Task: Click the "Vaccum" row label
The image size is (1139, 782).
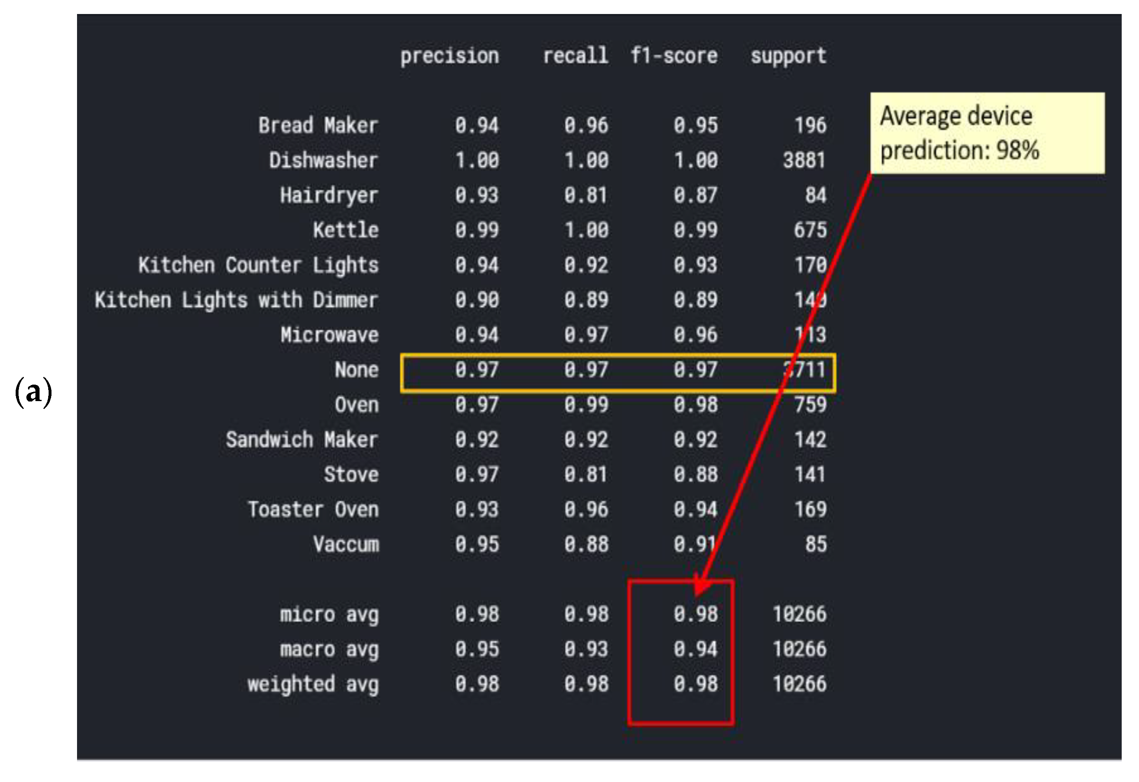Action: click(x=346, y=544)
